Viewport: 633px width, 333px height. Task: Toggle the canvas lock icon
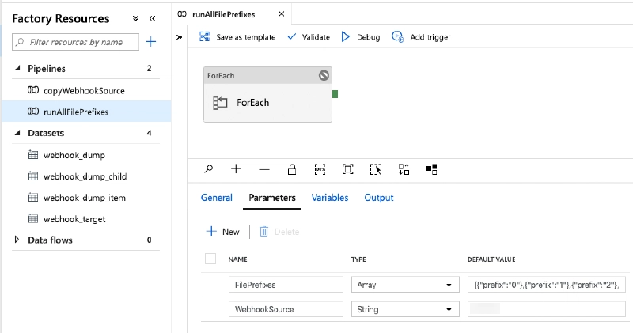[x=291, y=169]
